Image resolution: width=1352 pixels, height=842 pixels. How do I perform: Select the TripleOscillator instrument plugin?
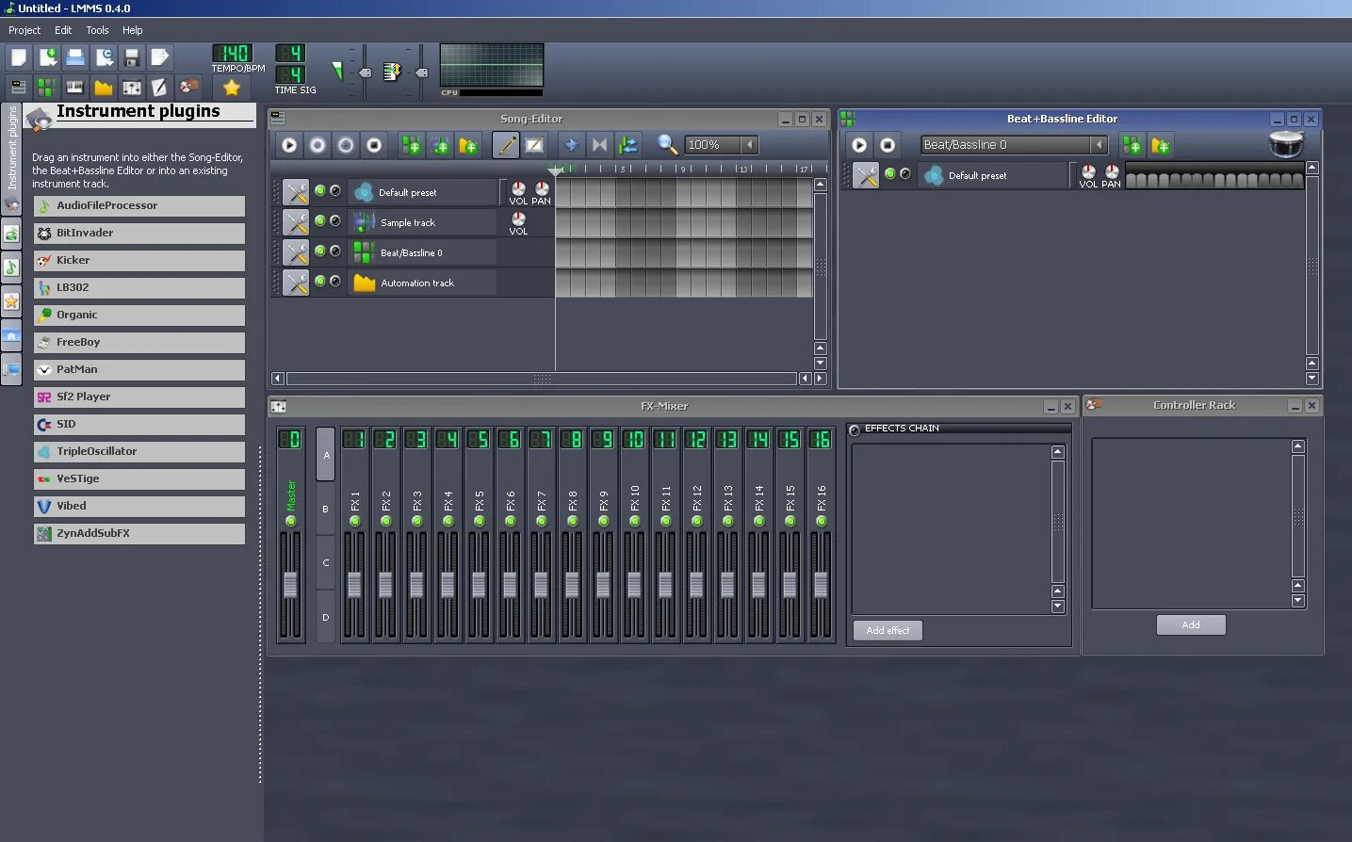click(139, 452)
